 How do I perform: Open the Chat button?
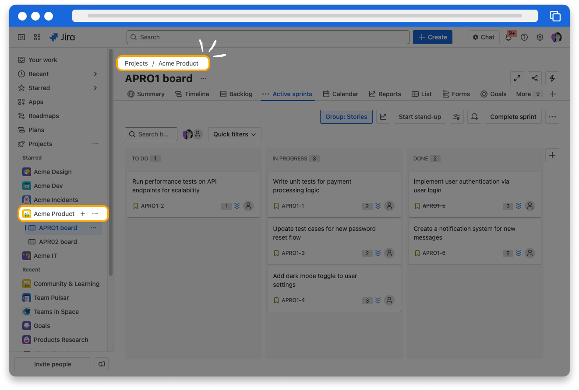tap(484, 37)
